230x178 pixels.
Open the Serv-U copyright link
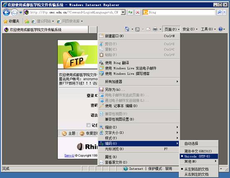coord(69,156)
